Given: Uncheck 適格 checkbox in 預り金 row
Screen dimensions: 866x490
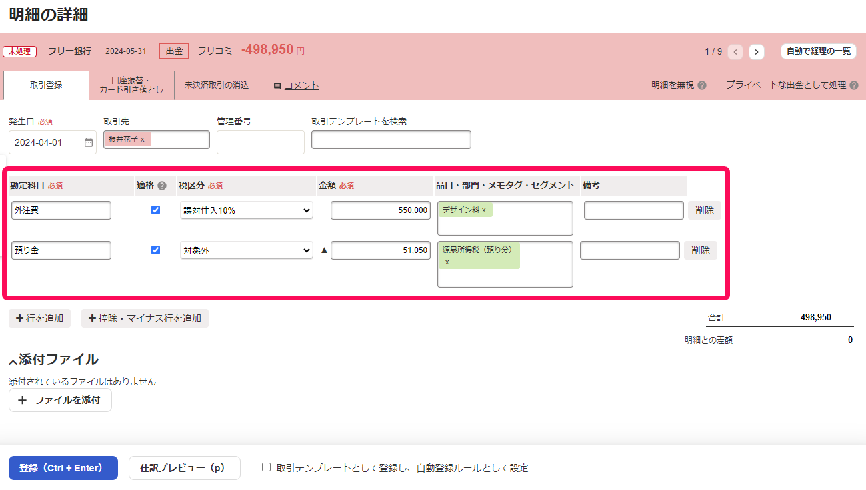Looking at the screenshot, I should (x=156, y=250).
